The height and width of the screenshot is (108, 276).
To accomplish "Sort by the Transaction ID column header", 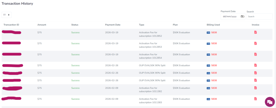I will click(x=11, y=25).
